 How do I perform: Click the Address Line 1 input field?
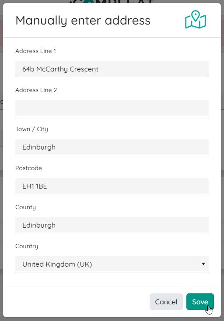pos(112,69)
